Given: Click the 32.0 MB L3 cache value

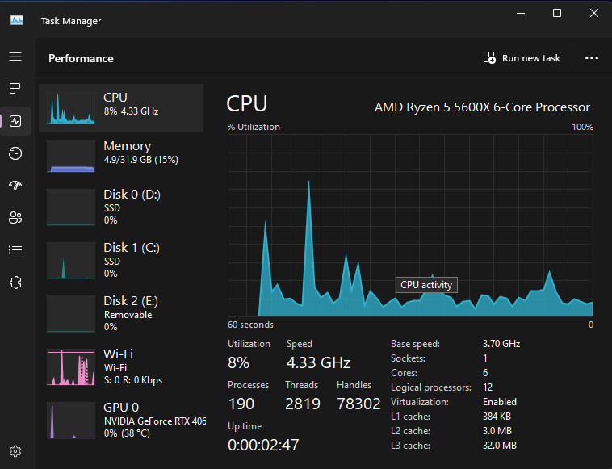Looking at the screenshot, I should pyautogui.click(x=500, y=446).
